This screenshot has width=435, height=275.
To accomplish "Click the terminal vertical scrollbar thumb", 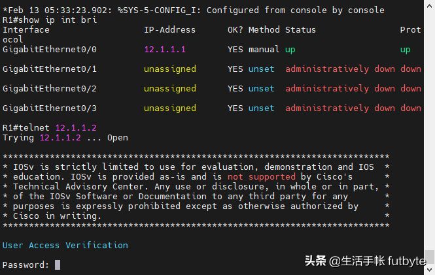I will click(x=430, y=257).
